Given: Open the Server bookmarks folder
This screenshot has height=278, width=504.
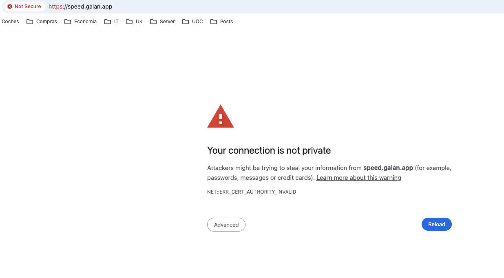Looking at the screenshot, I should (162, 22).
